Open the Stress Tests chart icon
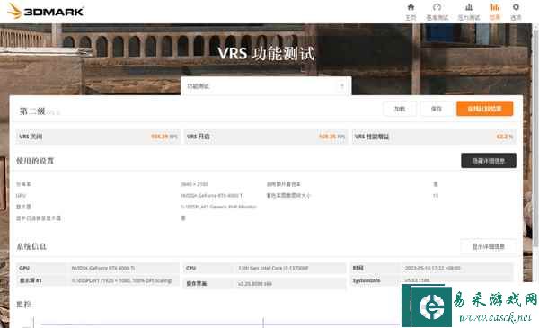Viewport: 539px width, 328px height. pos(469,7)
